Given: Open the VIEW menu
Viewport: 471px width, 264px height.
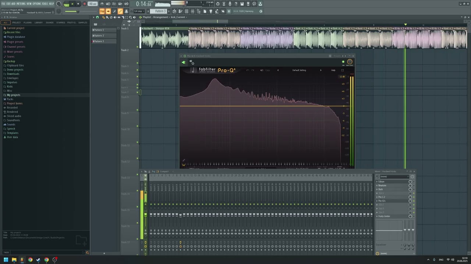Looking at the screenshot, I should [x=29, y=4].
